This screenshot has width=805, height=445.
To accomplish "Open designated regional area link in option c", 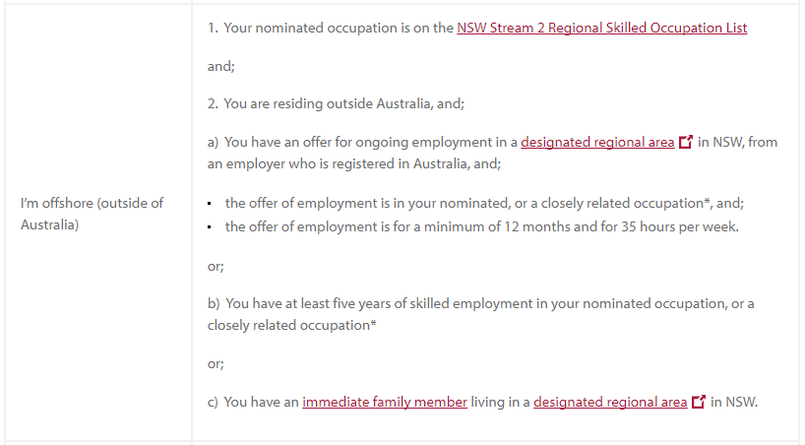I will (610, 402).
